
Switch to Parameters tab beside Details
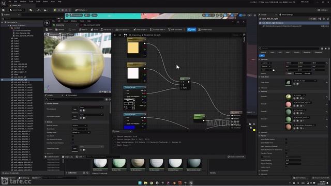click(x=71, y=95)
